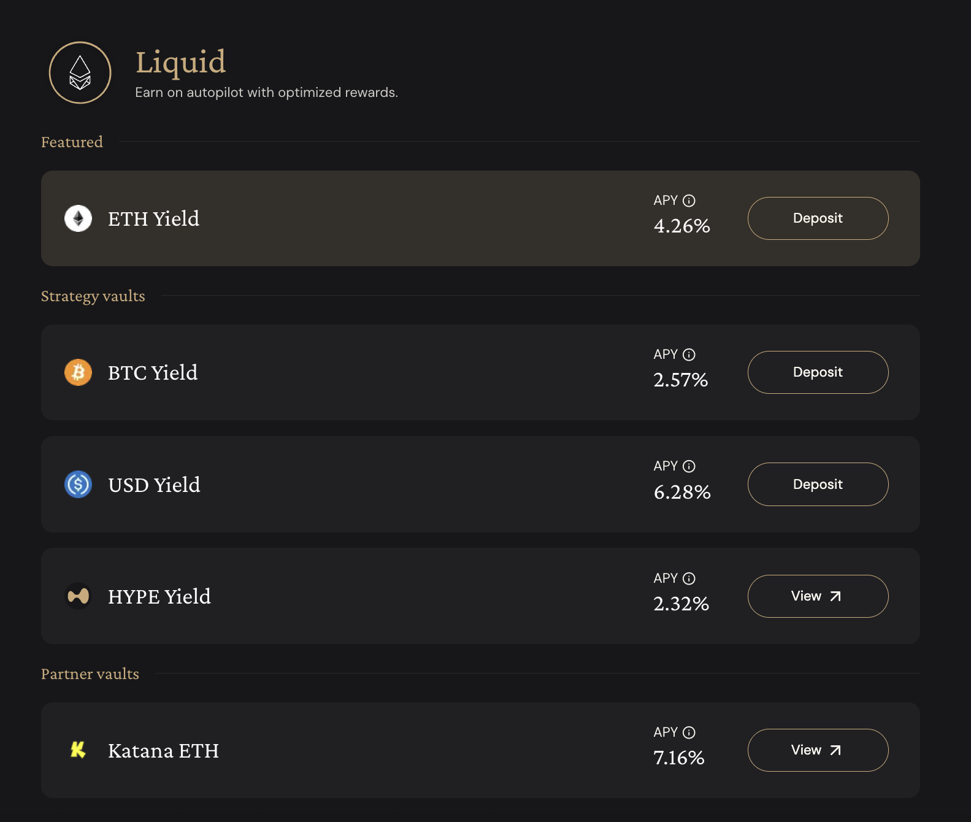Open the ETH Yield APY info icon
Screen dimensions: 971x822
689,201
